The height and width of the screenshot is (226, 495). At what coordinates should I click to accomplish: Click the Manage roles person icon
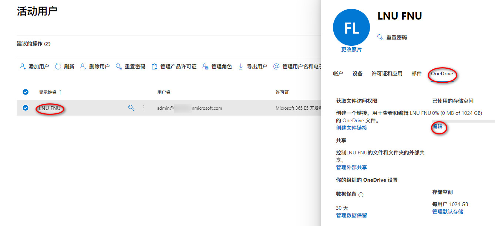coord(205,66)
